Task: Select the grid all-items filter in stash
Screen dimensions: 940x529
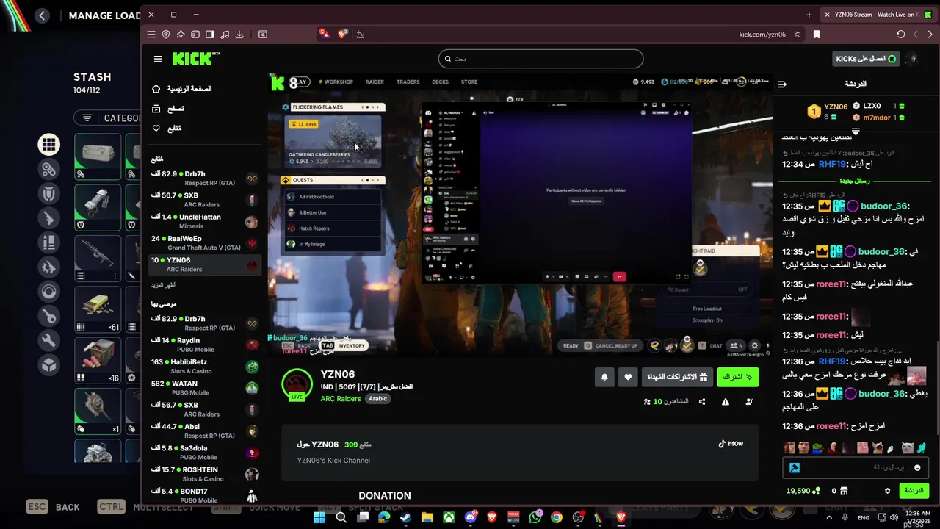Action: pos(48,145)
